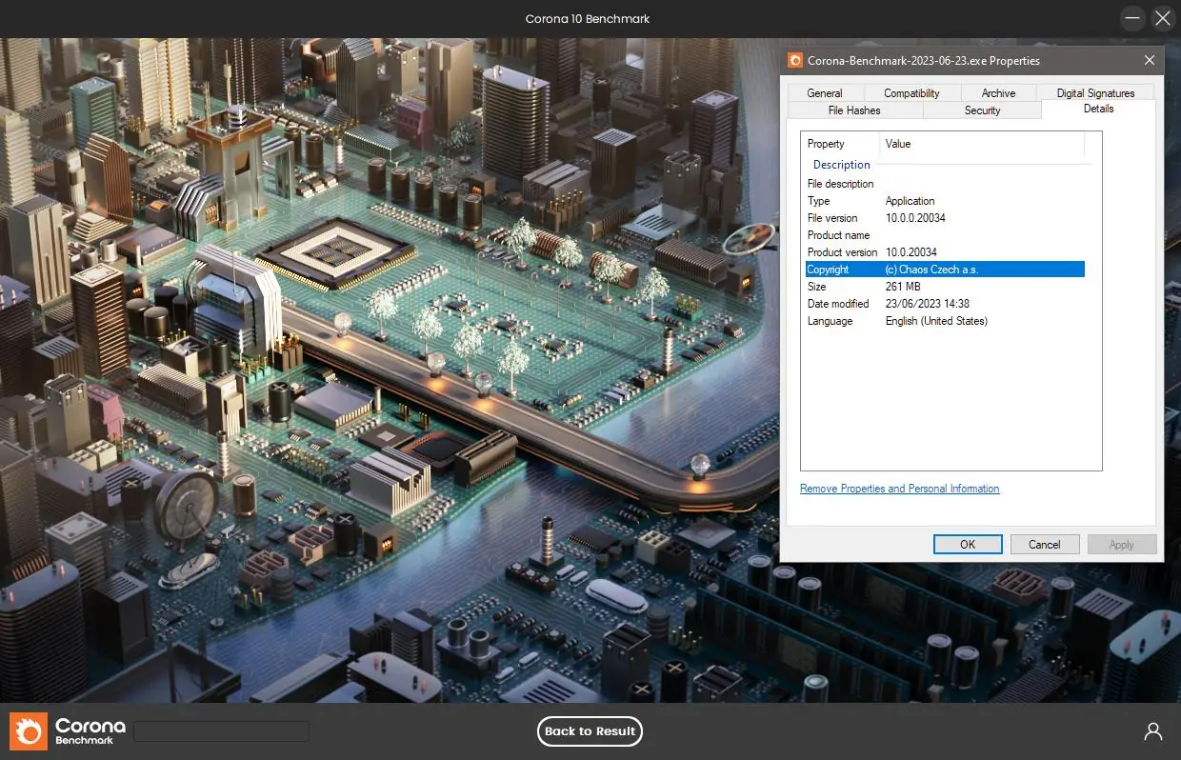Open the Compatibility tab
Image resolution: width=1181 pixels, height=760 pixels.
[911, 93]
